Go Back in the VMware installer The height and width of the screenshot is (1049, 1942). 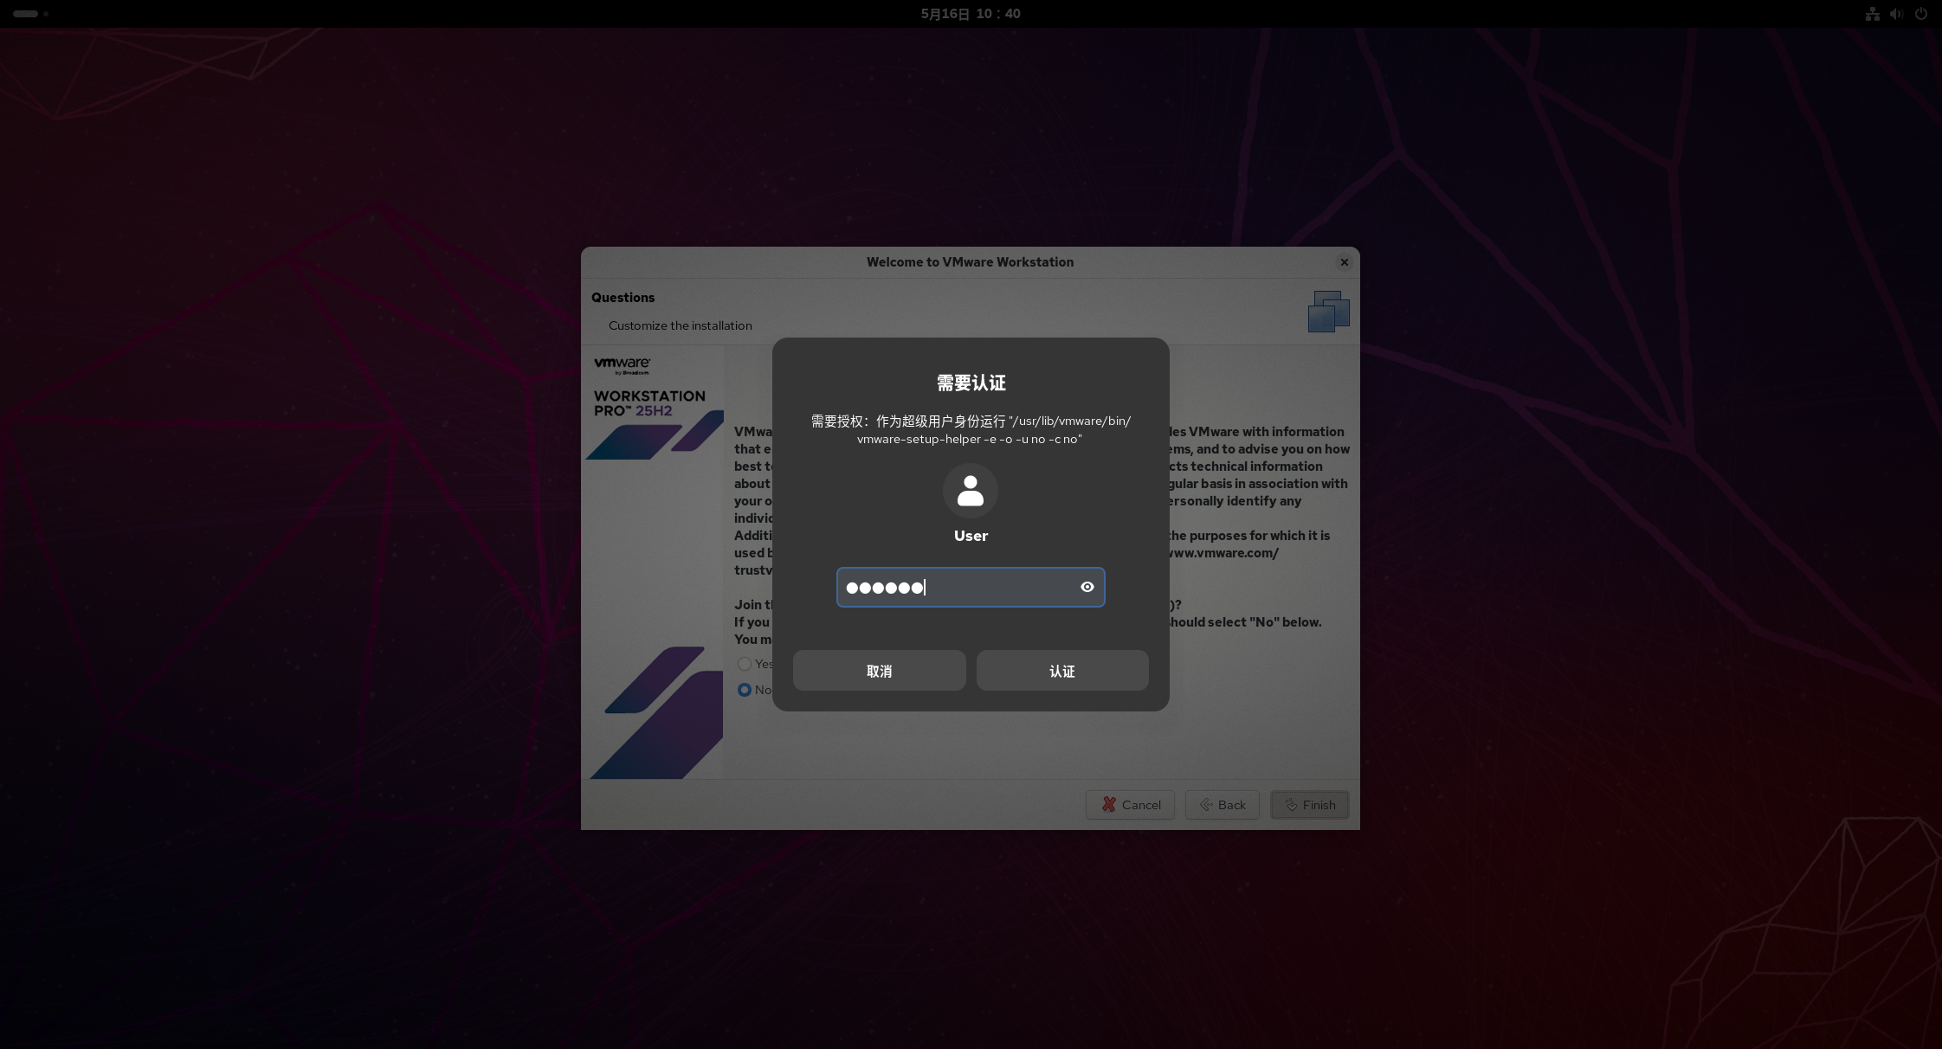[1222, 805]
